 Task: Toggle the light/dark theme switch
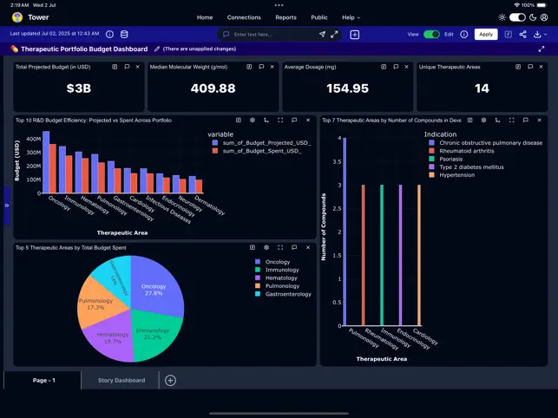[x=517, y=17]
